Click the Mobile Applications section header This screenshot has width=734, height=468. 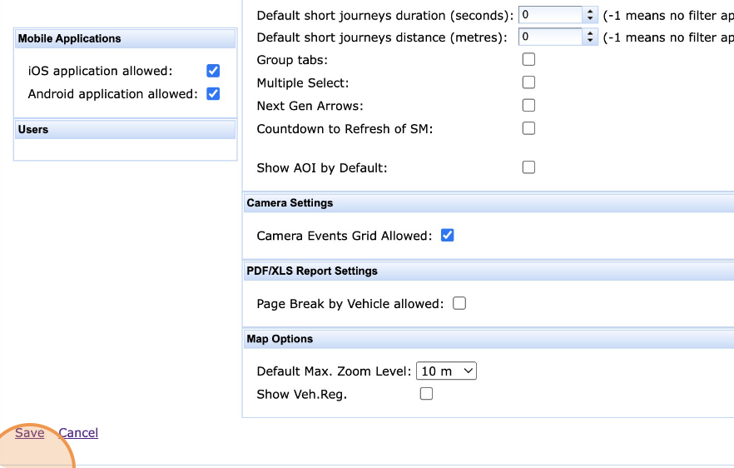click(126, 39)
